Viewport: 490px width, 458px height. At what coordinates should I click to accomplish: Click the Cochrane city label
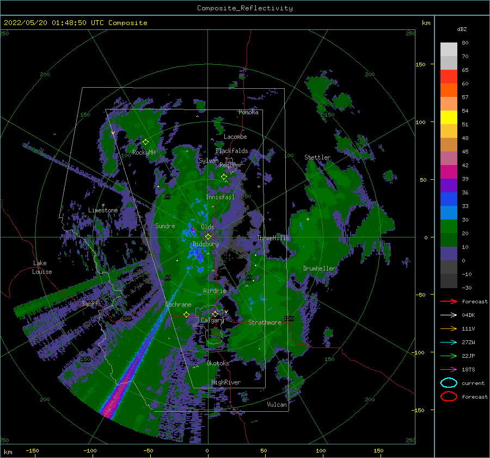tap(178, 304)
